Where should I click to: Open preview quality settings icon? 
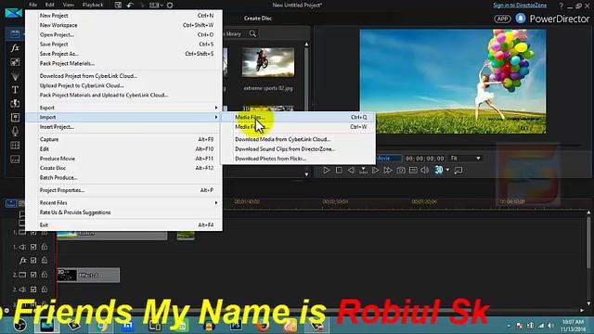click(x=413, y=171)
